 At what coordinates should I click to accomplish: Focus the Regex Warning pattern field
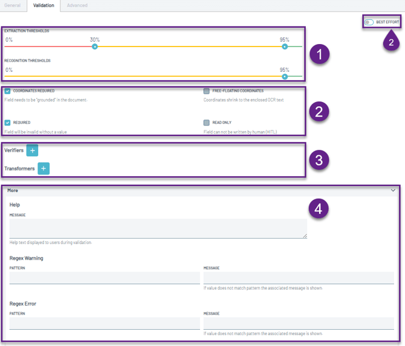click(105, 278)
